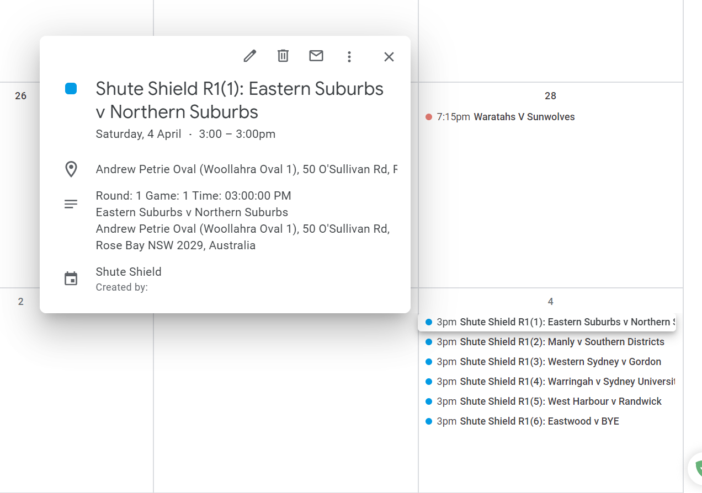This screenshot has width=702, height=493.
Task: Open Shute Shield R1(1) Eastern Suburbs event chip
Action: coord(547,322)
